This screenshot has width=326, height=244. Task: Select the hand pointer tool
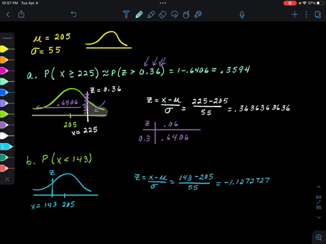coord(186,15)
